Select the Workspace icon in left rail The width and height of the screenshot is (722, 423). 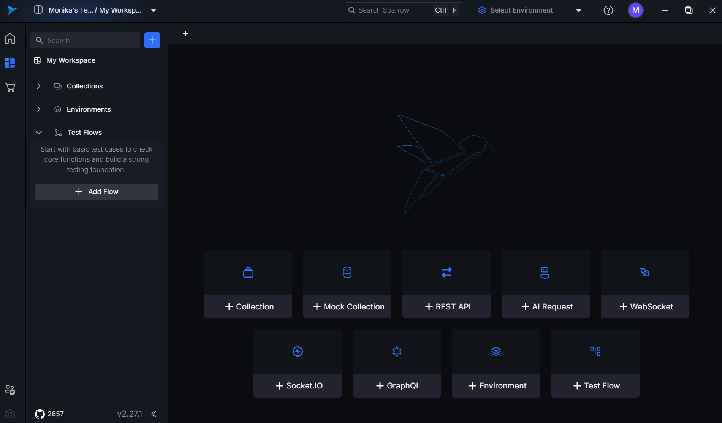10,63
